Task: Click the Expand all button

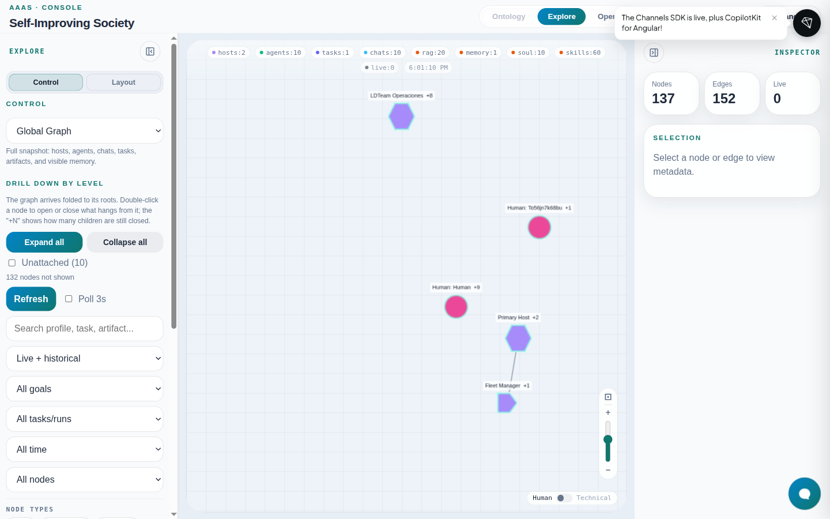Action: (x=44, y=242)
